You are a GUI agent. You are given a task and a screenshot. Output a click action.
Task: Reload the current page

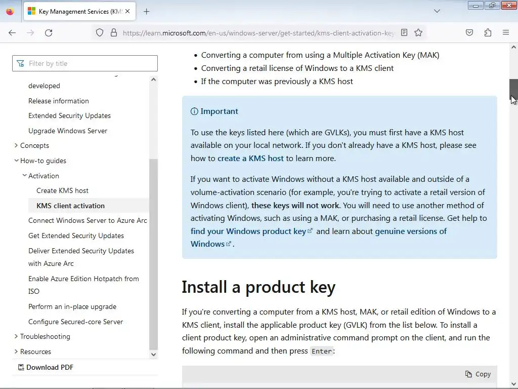(49, 33)
